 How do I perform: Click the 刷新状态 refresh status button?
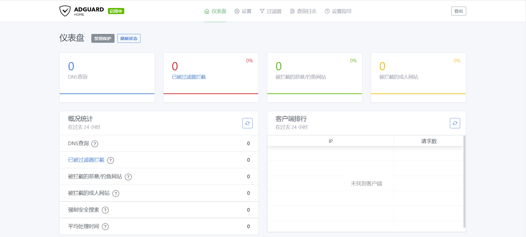tap(129, 38)
